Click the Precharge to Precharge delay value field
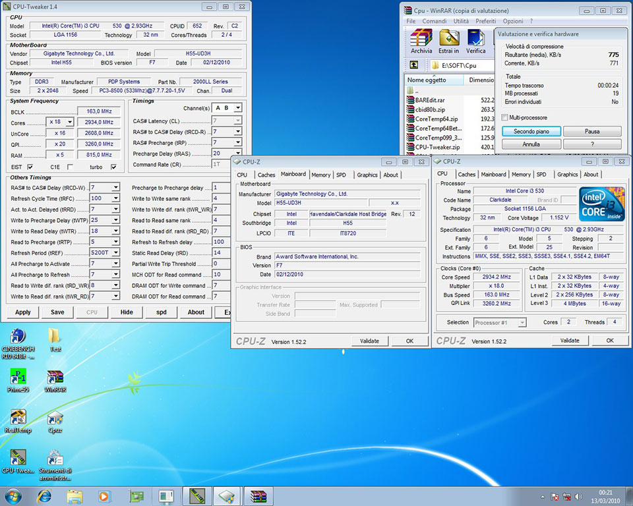633x506 pixels. point(222,187)
